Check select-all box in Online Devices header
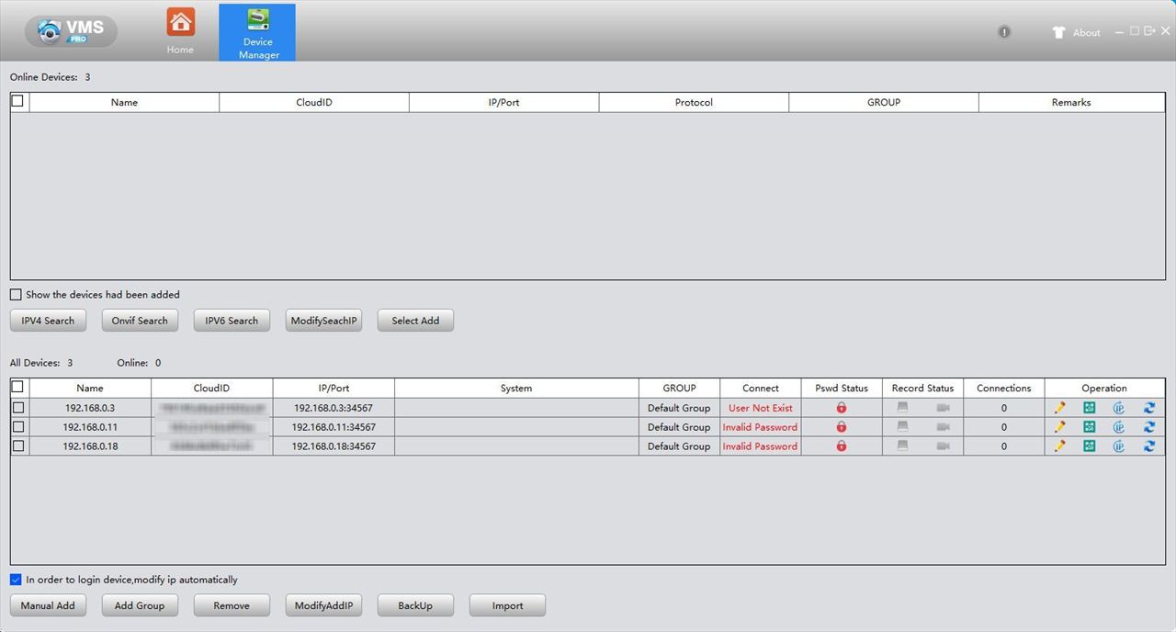This screenshot has height=632, width=1176. (17, 101)
